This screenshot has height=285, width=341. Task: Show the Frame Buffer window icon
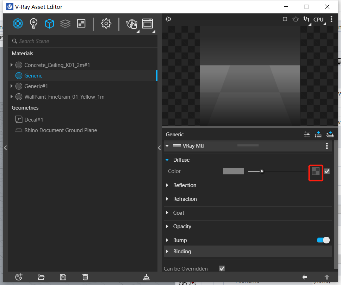coord(148,24)
